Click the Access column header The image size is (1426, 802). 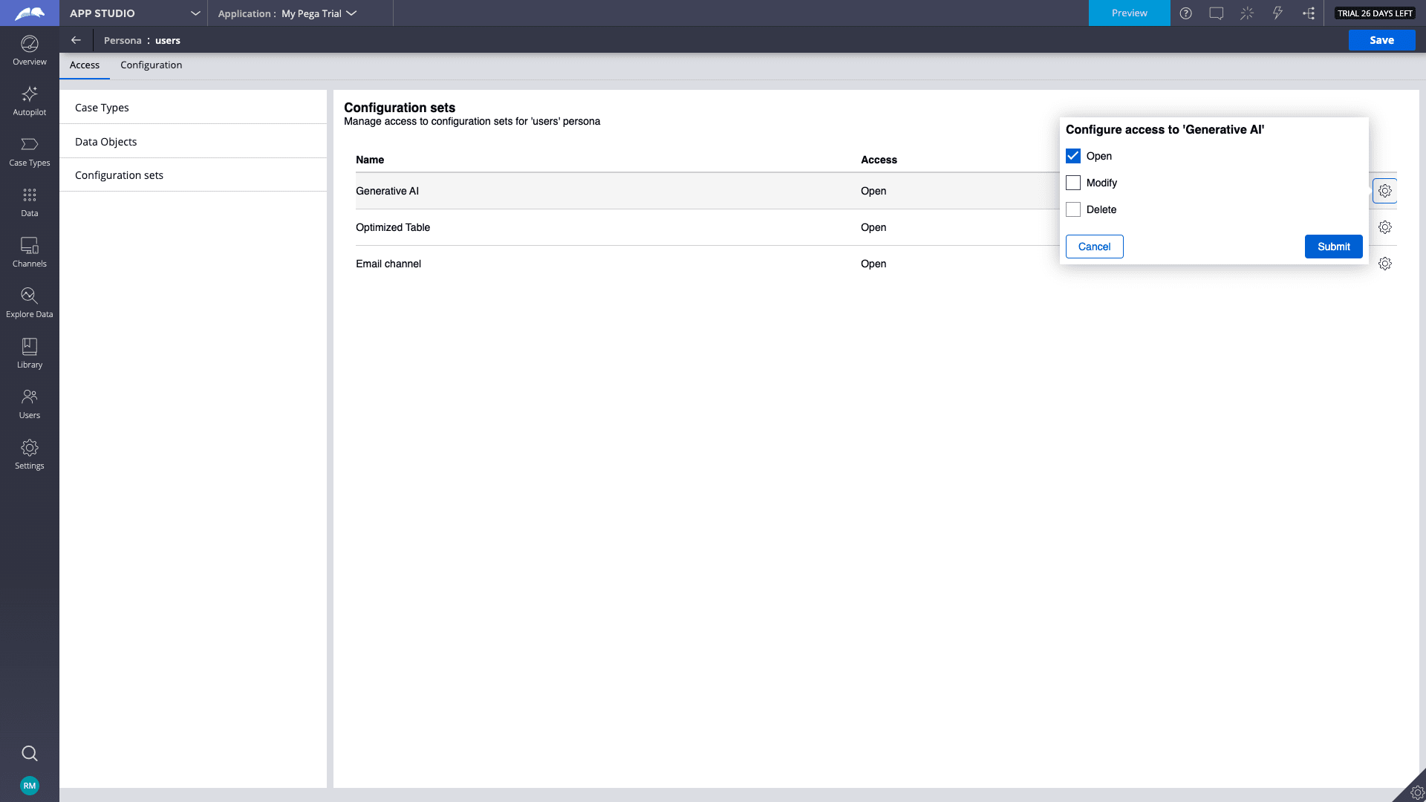879,160
